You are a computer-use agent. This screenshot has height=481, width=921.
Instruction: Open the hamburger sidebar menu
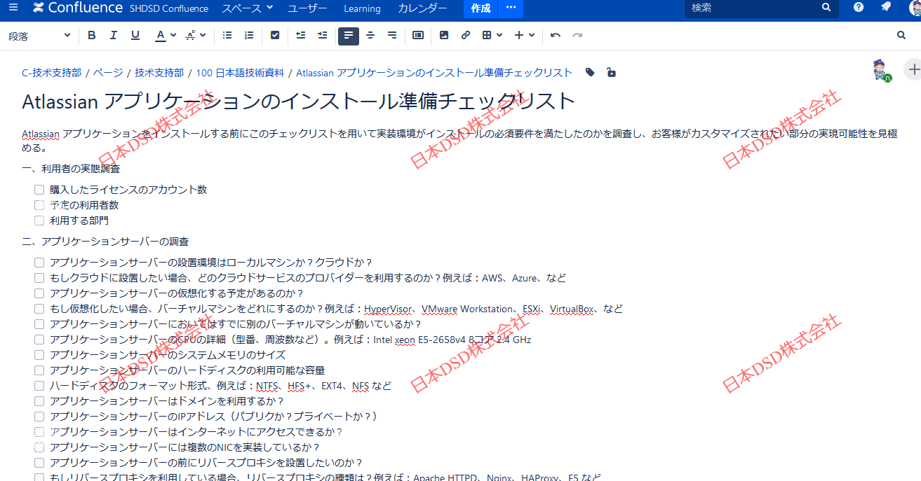click(13, 8)
